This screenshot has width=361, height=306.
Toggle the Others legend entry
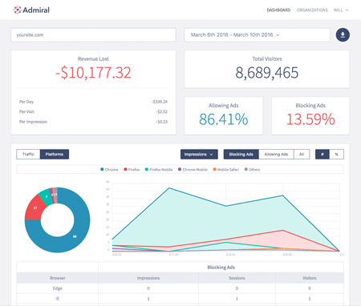pos(252,169)
